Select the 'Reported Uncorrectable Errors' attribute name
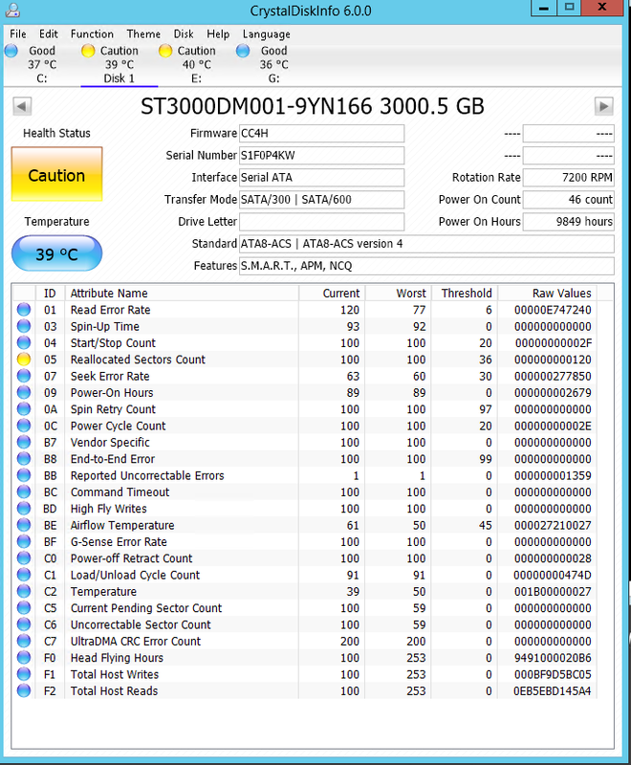631x765 pixels. tap(147, 475)
